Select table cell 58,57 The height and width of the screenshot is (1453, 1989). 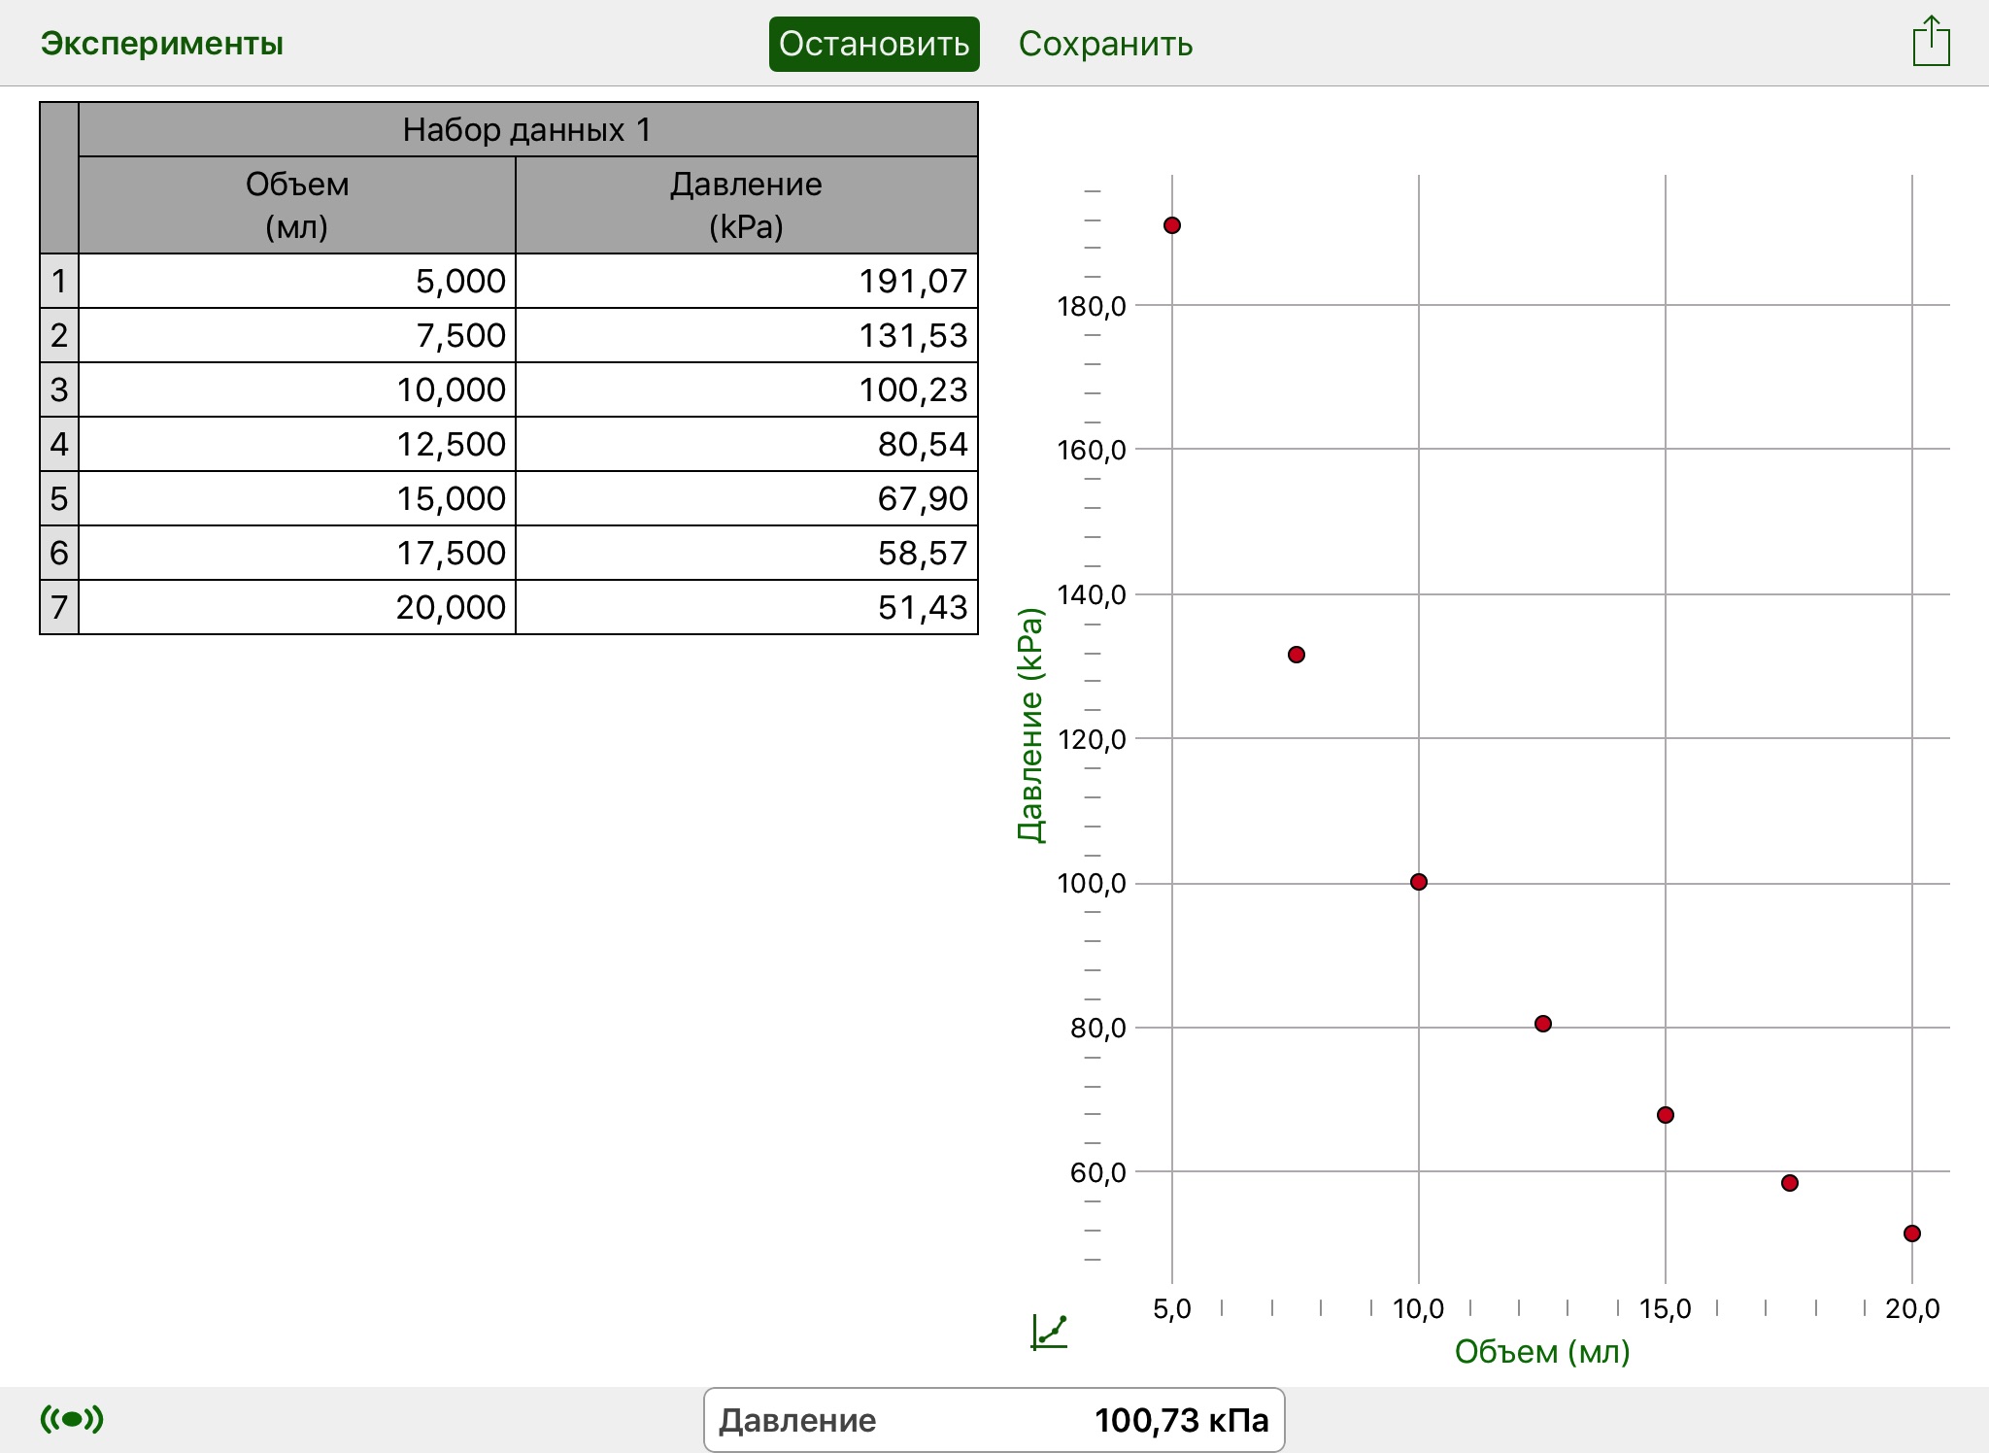coord(746,554)
